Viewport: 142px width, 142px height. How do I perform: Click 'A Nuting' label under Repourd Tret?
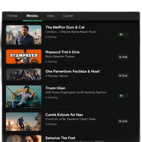[x=51, y=62]
